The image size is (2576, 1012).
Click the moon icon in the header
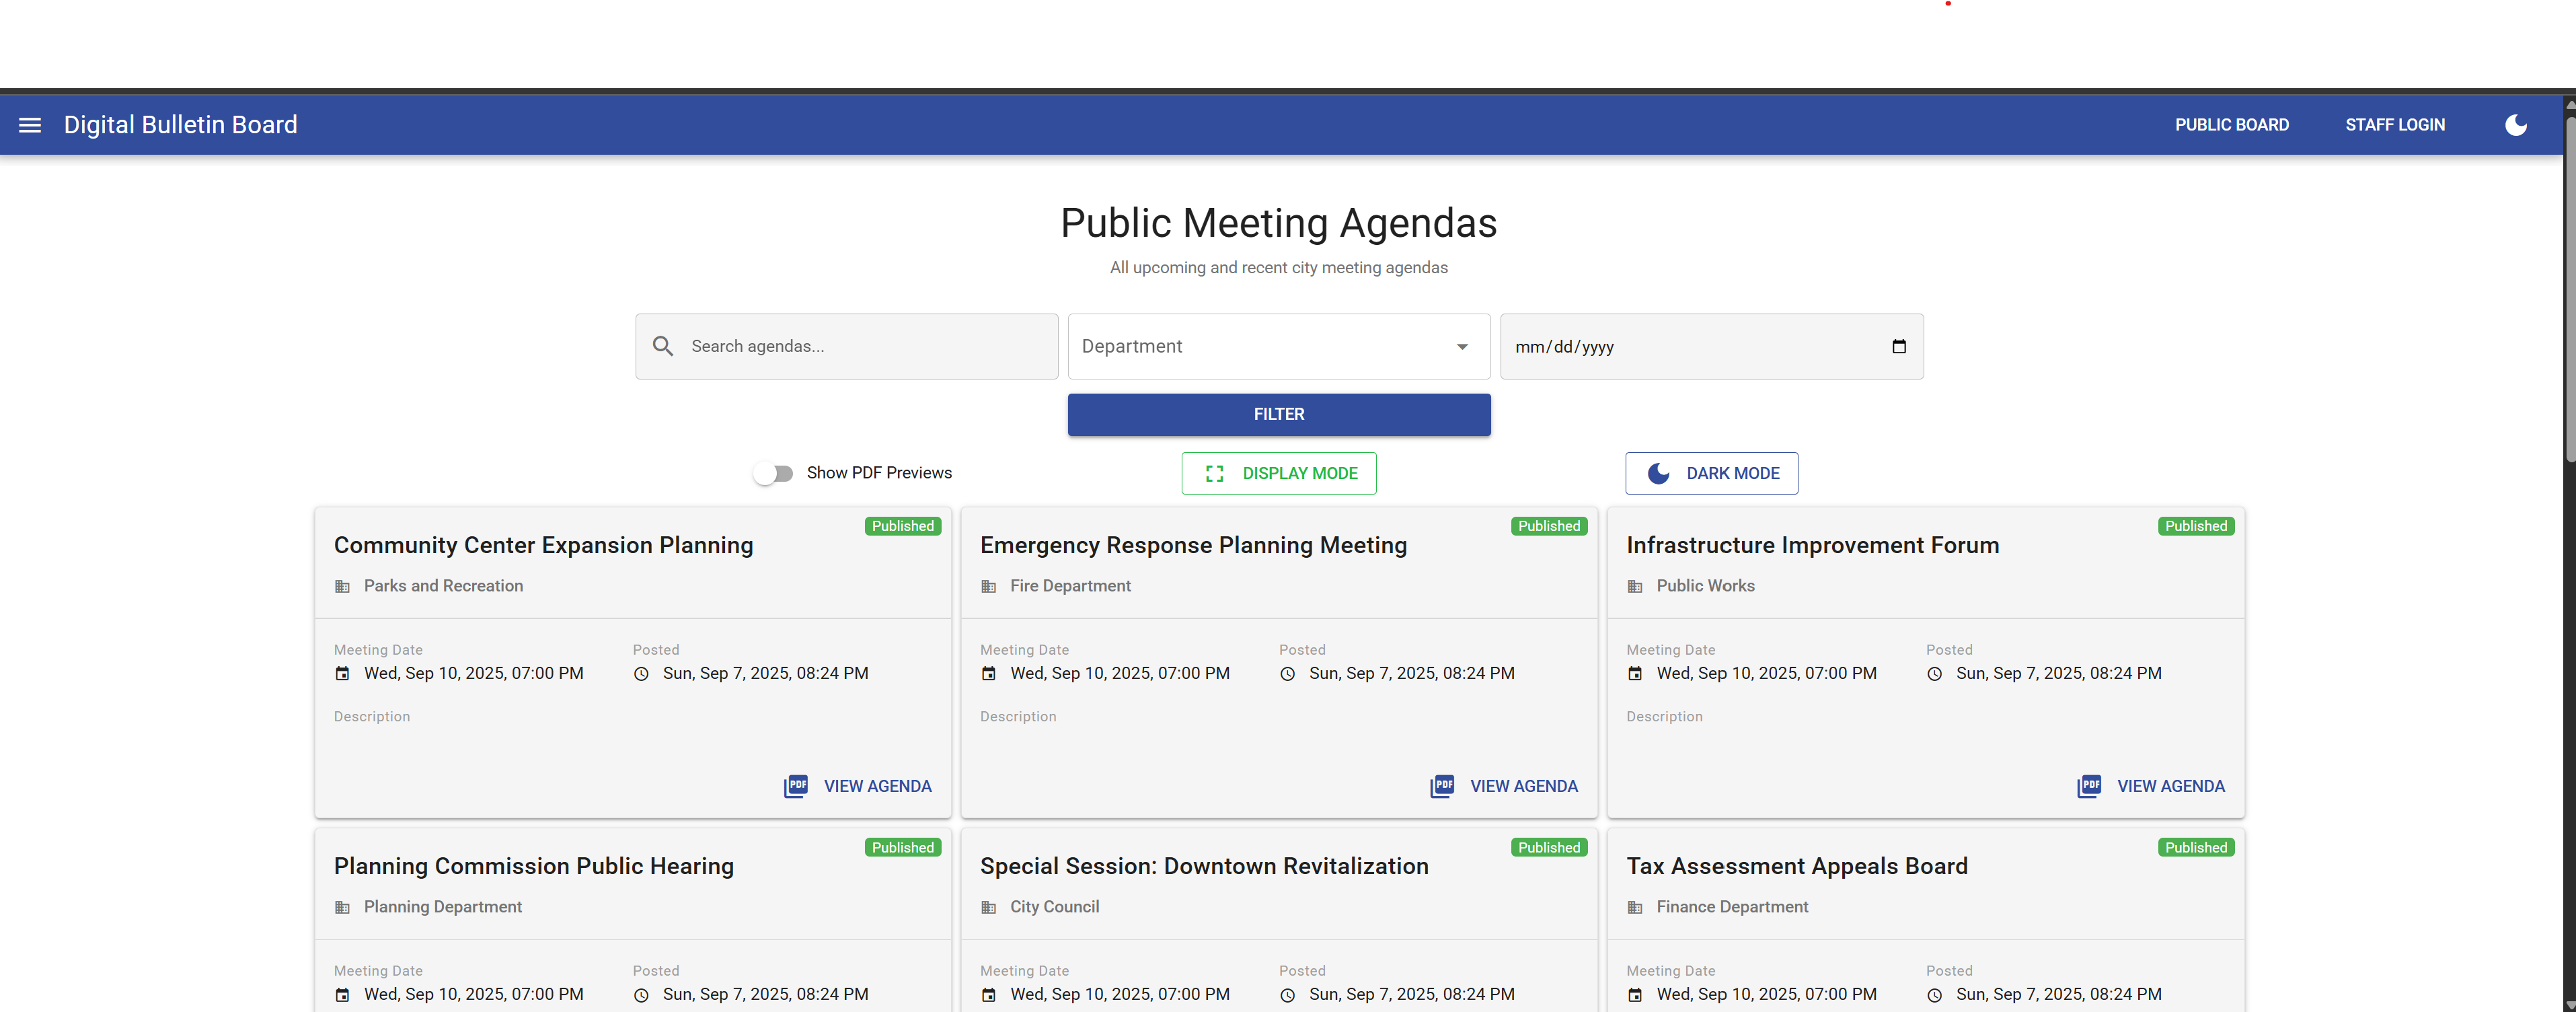pyautogui.click(x=2515, y=125)
